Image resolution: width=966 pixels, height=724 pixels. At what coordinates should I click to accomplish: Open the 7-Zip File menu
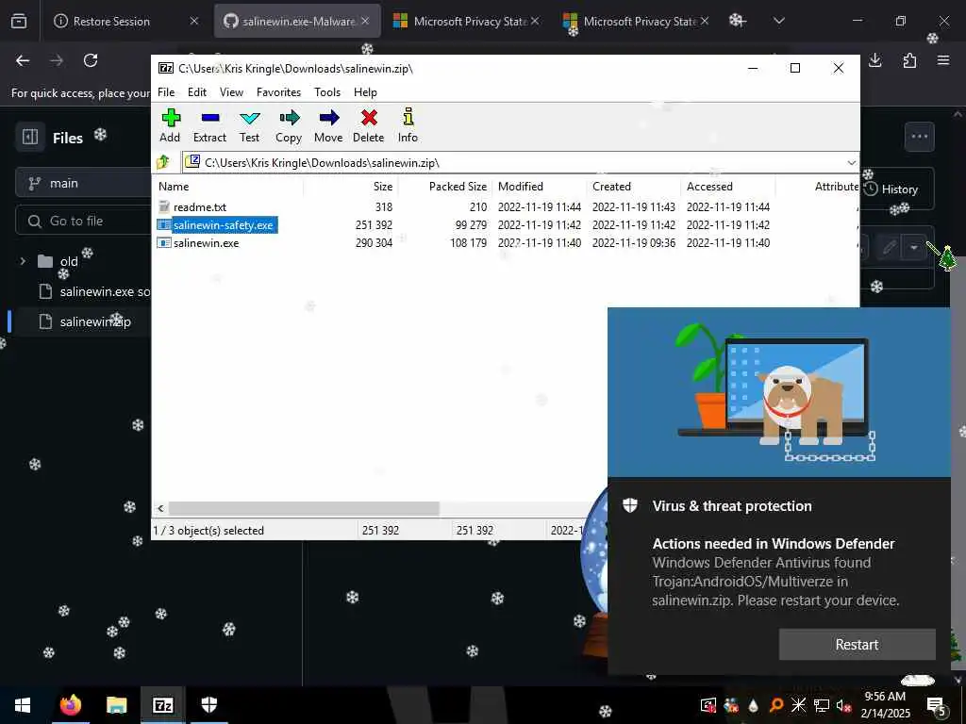point(166,91)
